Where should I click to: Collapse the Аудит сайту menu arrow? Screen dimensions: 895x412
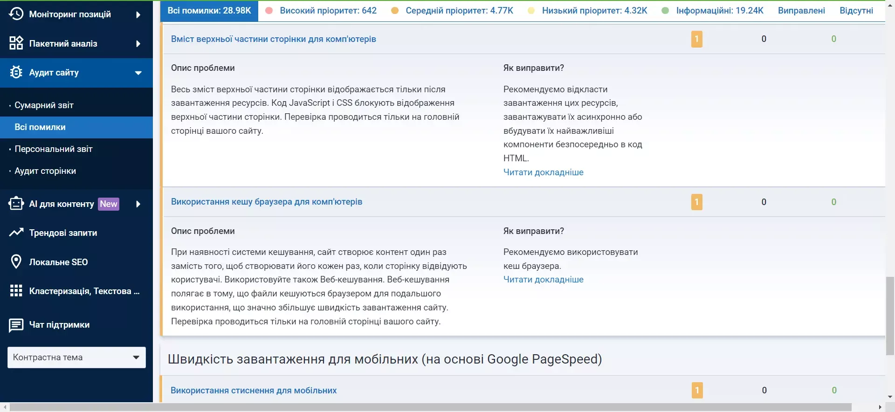[138, 73]
